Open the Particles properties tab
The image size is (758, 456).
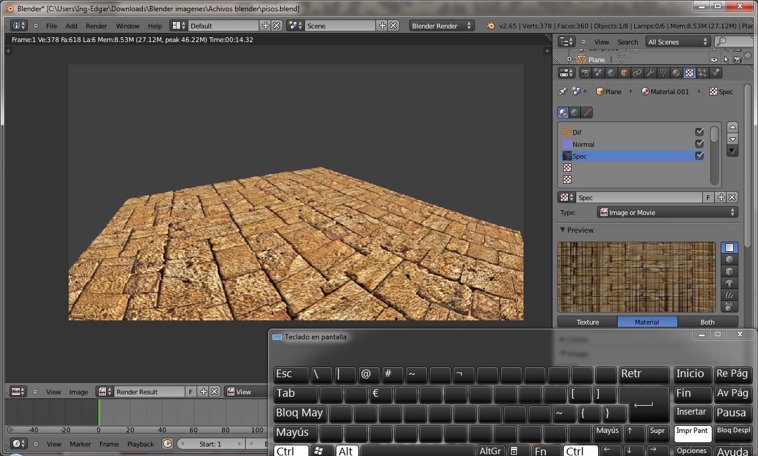pos(702,73)
